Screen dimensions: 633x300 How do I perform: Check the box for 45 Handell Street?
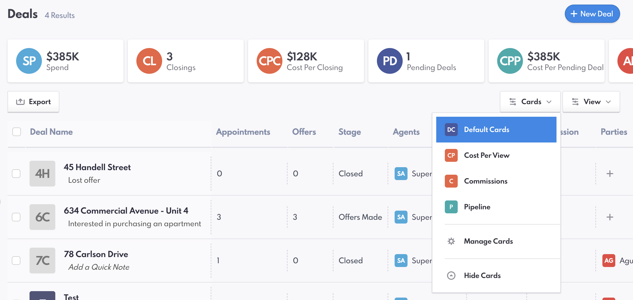tap(16, 174)
